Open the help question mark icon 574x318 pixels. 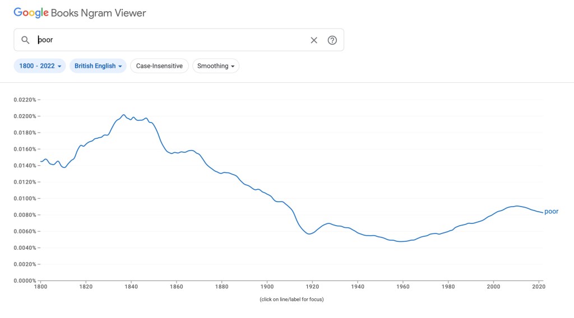coord(332,40)
